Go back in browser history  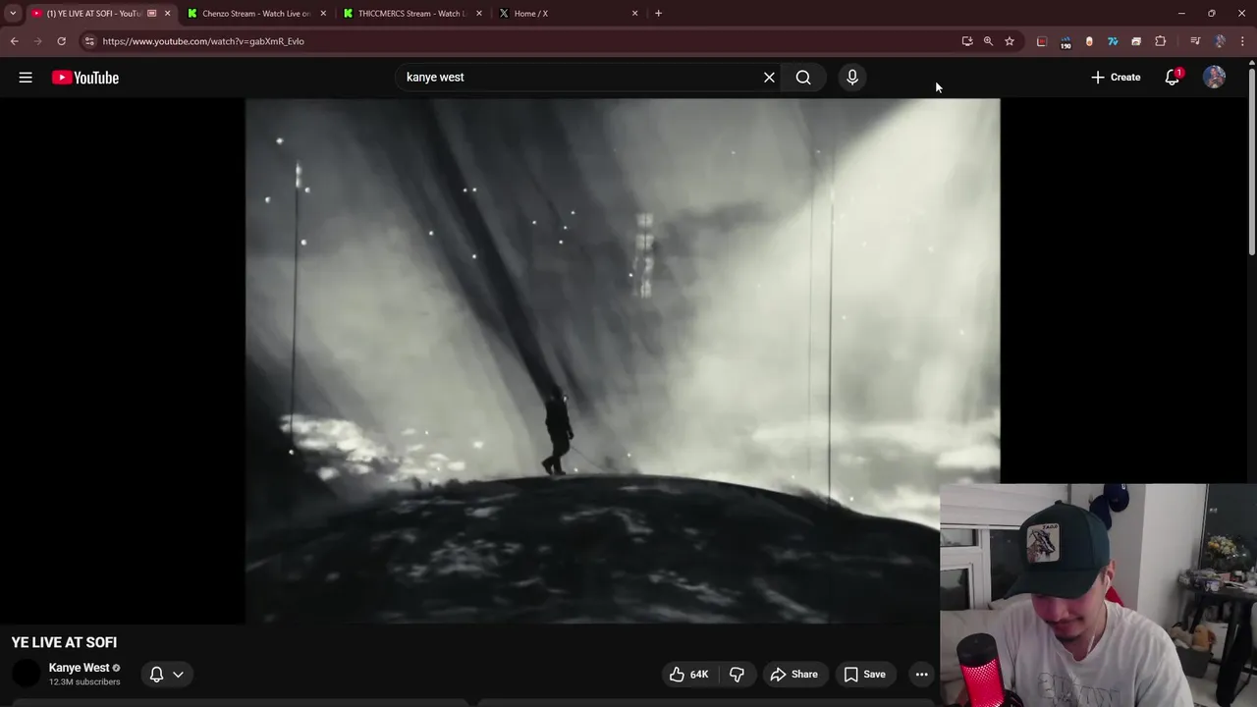14,41
